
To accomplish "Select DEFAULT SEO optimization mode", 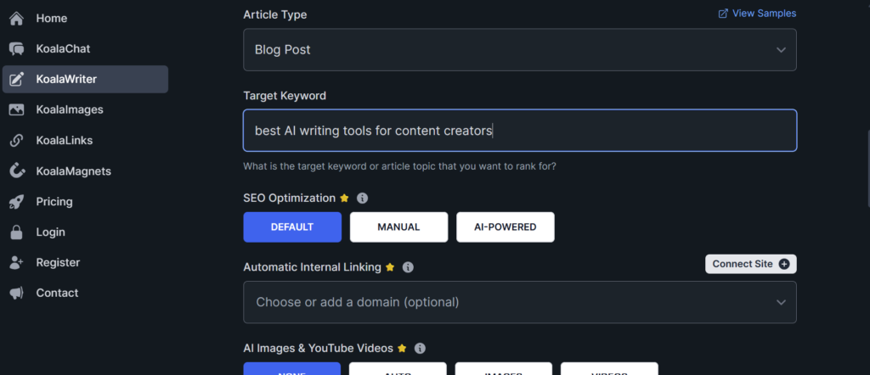I will click(x=292, y=227).
